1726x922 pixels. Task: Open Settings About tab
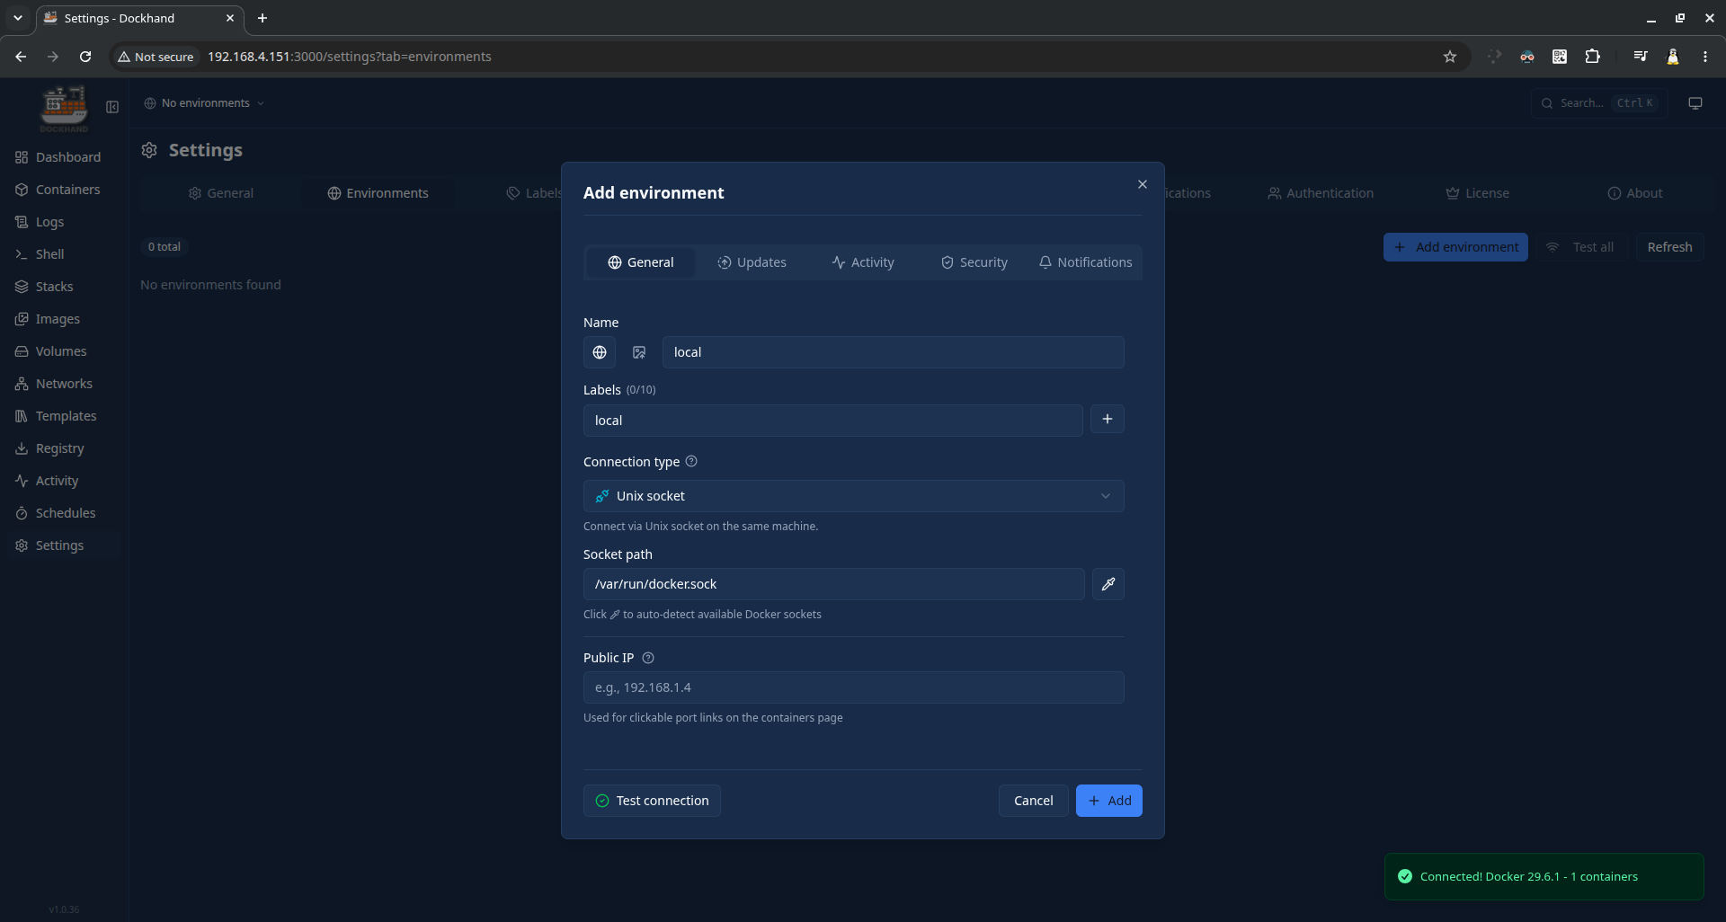pos(1634,193)
